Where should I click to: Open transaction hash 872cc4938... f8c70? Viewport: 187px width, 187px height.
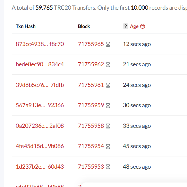click(x=40, y=44)
